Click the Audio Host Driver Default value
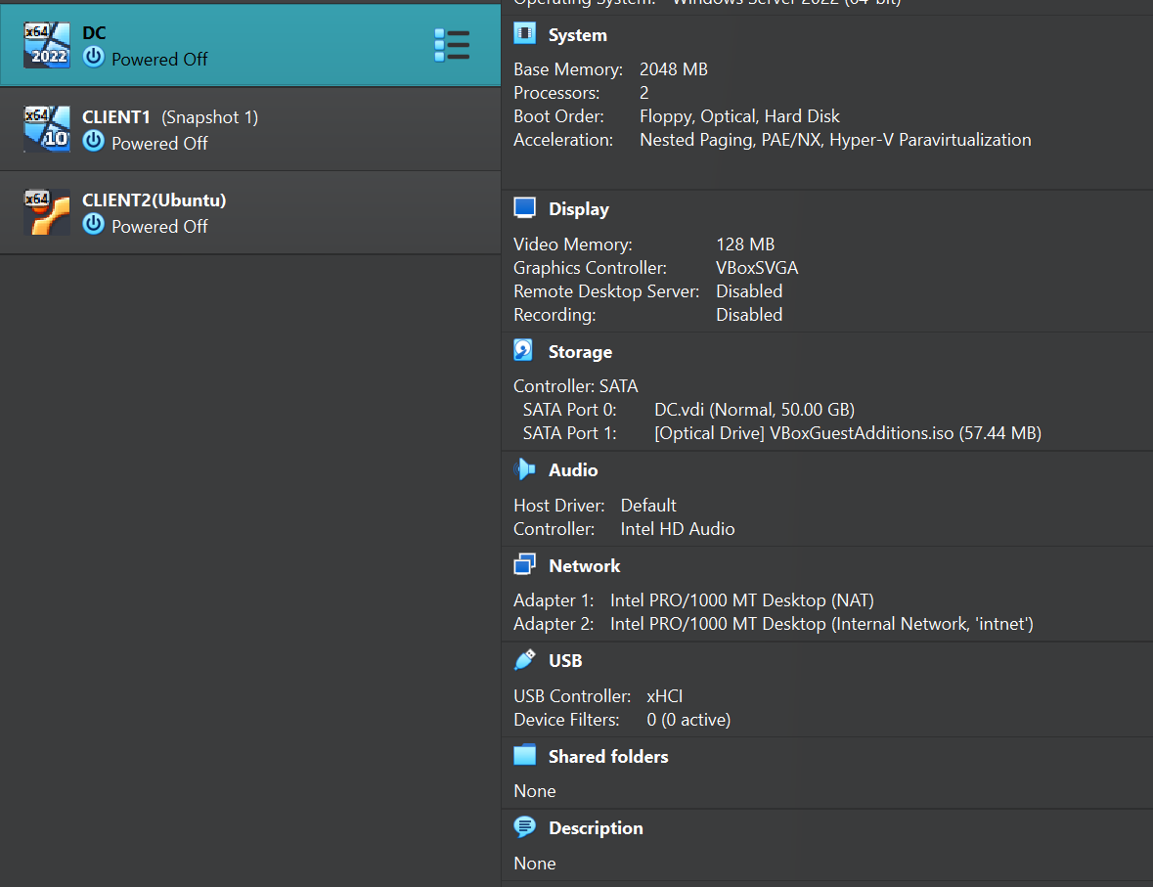The height and width of the screenshot is (887, 1153). pos(648,506)
